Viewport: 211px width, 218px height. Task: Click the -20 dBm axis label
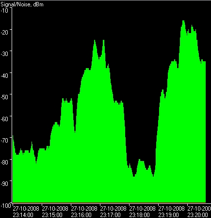point(4,32)
